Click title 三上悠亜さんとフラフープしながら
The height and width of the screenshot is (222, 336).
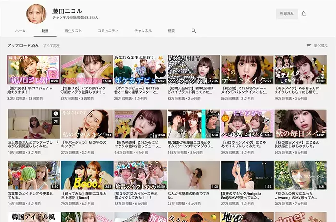point(30,144)
